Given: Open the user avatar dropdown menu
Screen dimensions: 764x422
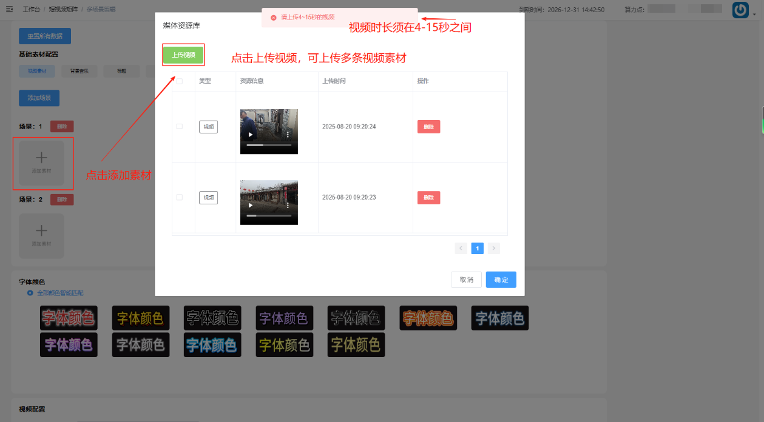Looking at the screenshot, I should [x=740, y=10].
